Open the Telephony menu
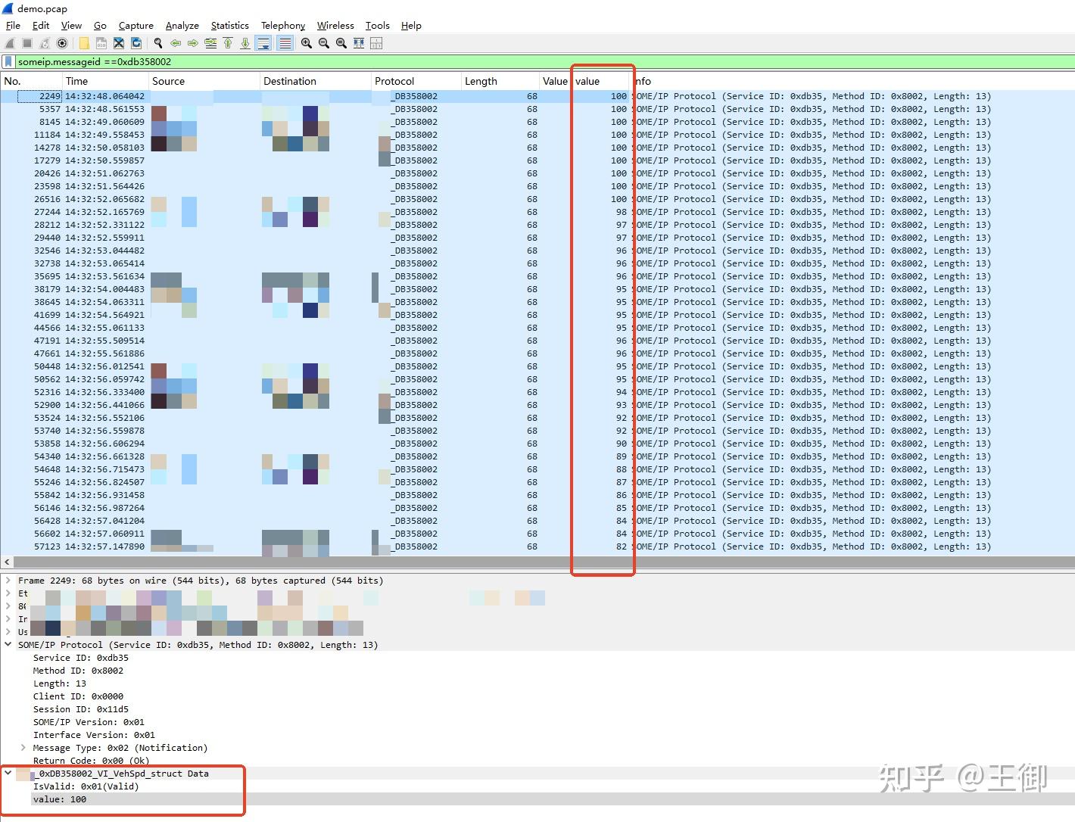Screen dimensions: 1075x822 point(283,25)
